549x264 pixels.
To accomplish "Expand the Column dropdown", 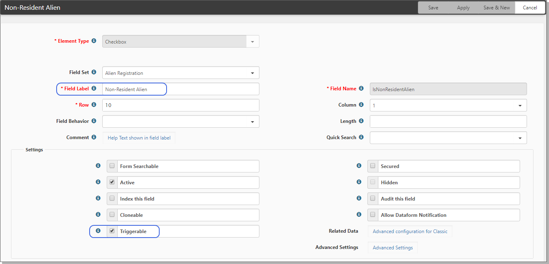I will 520,105.
